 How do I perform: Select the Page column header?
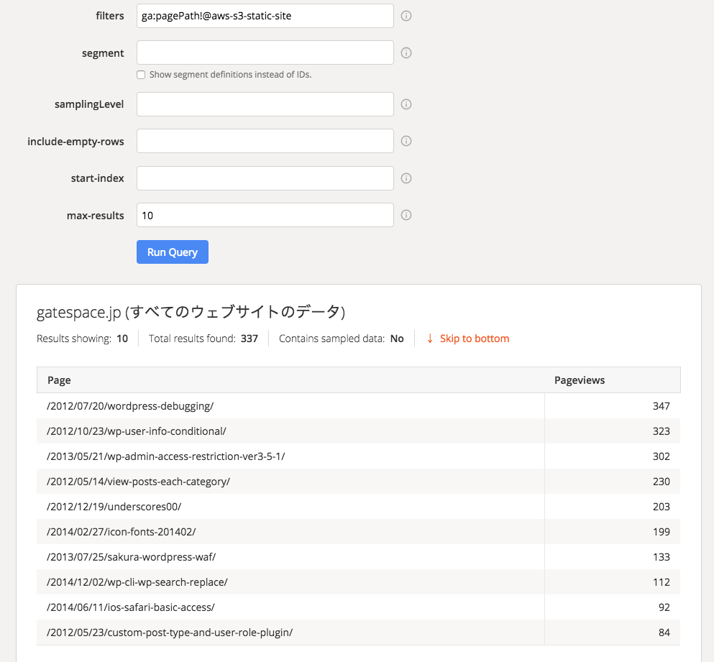click(x=59, y=380)
